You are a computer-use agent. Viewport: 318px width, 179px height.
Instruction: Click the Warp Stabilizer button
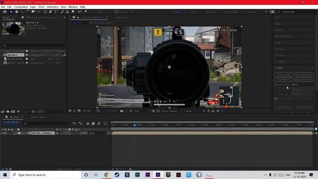click(x=304, y=74)
